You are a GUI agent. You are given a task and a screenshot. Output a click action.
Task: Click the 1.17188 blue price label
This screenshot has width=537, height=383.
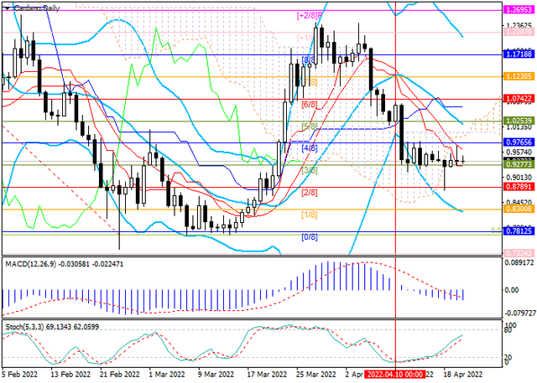(519, 54)
